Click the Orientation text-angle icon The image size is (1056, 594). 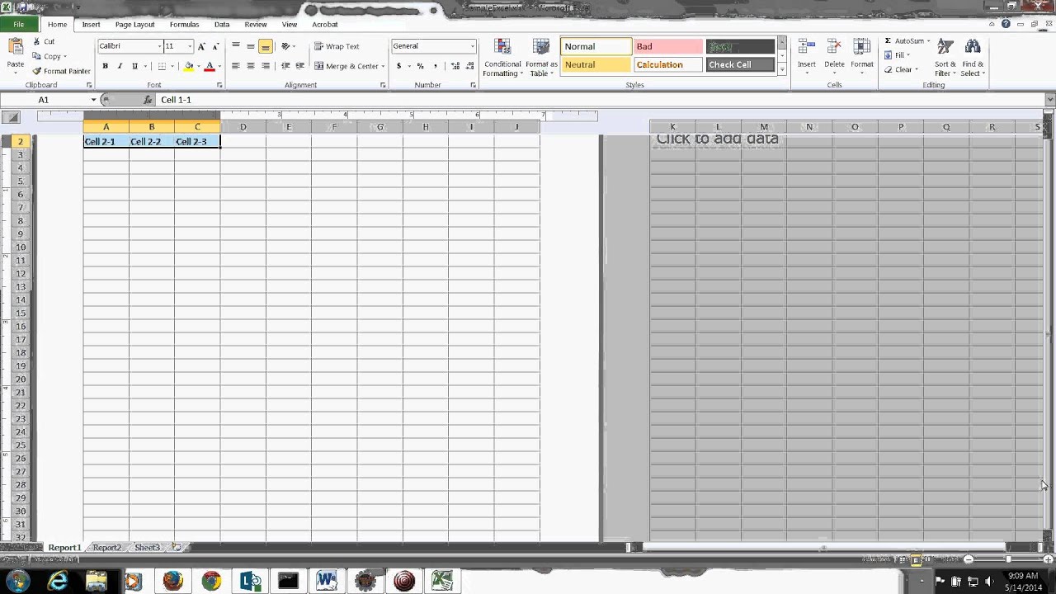(287, 46)
